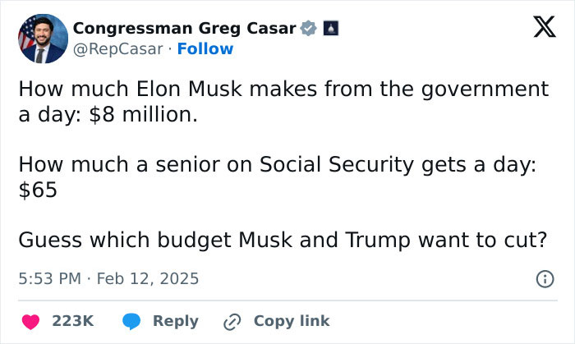Image resolution: width=575 pixels, height=344 pixels.
Task: Open the 5:53 PM timestamp link
Action: point(49,279)
